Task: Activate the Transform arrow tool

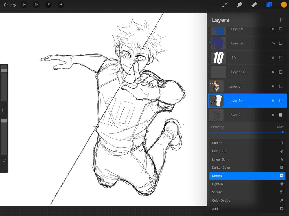Action: [60, 5]
